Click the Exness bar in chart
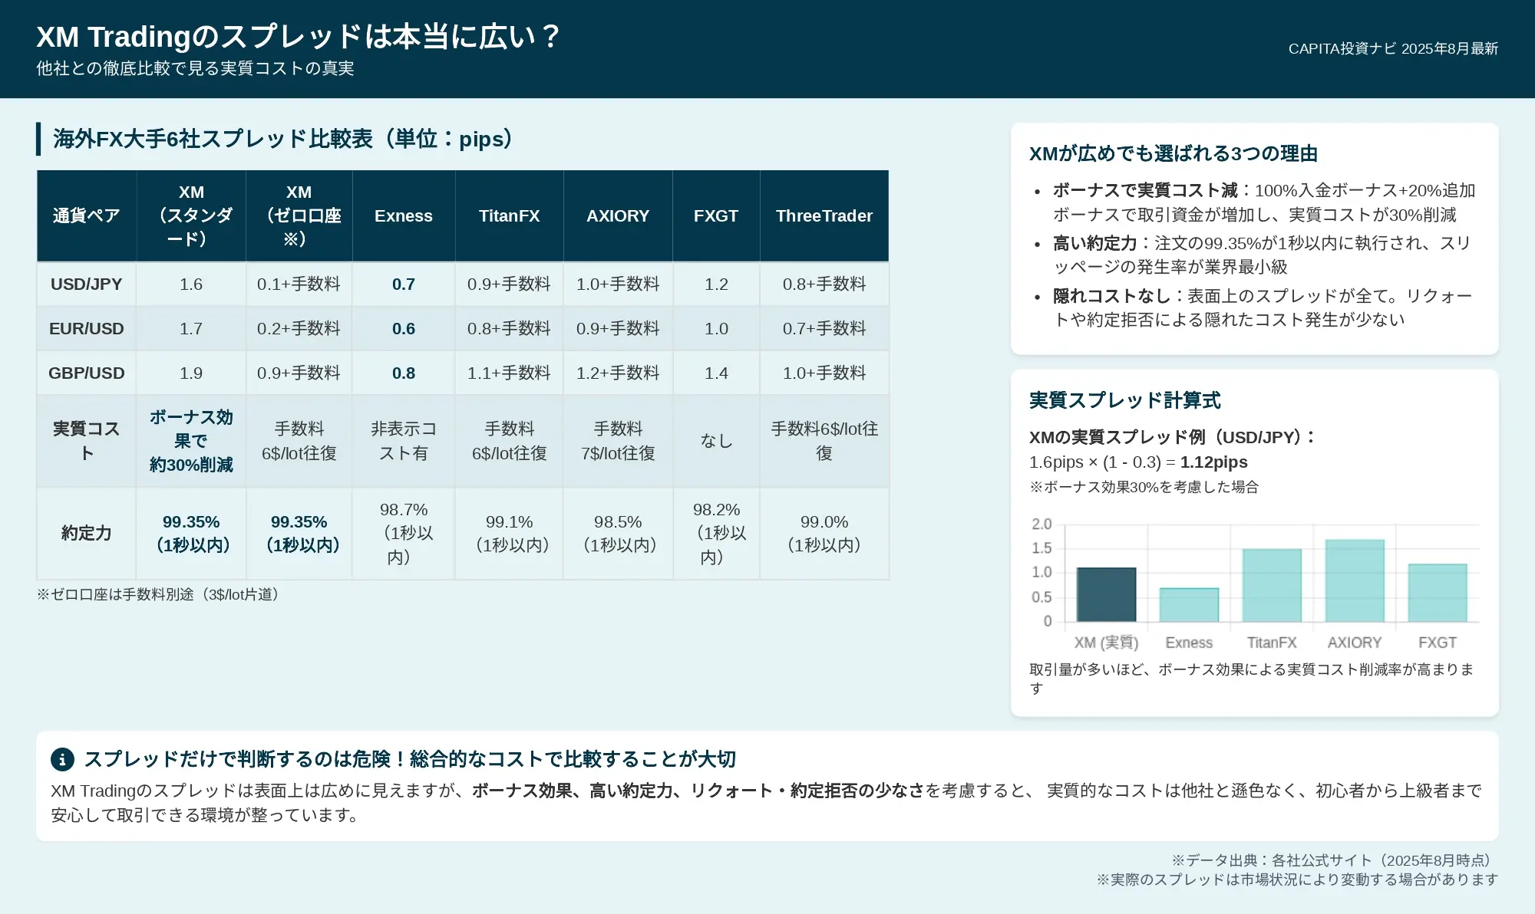 coord(1189,605)
